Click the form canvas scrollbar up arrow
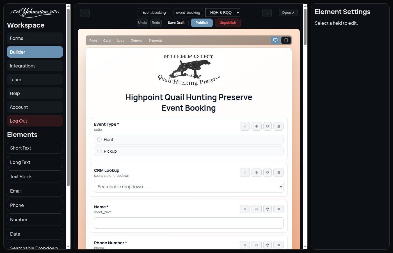 305,6
